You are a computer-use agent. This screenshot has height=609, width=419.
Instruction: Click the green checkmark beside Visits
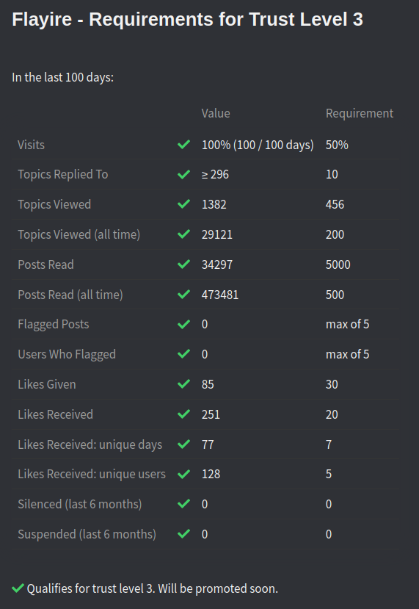click(183, 145)
